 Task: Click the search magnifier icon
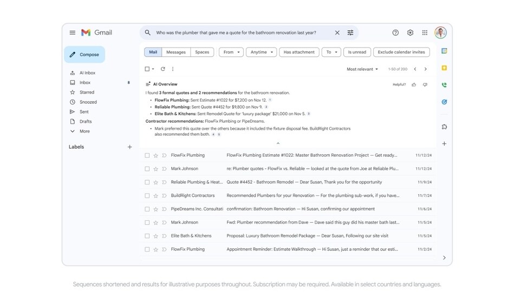(x=147, y=32)
